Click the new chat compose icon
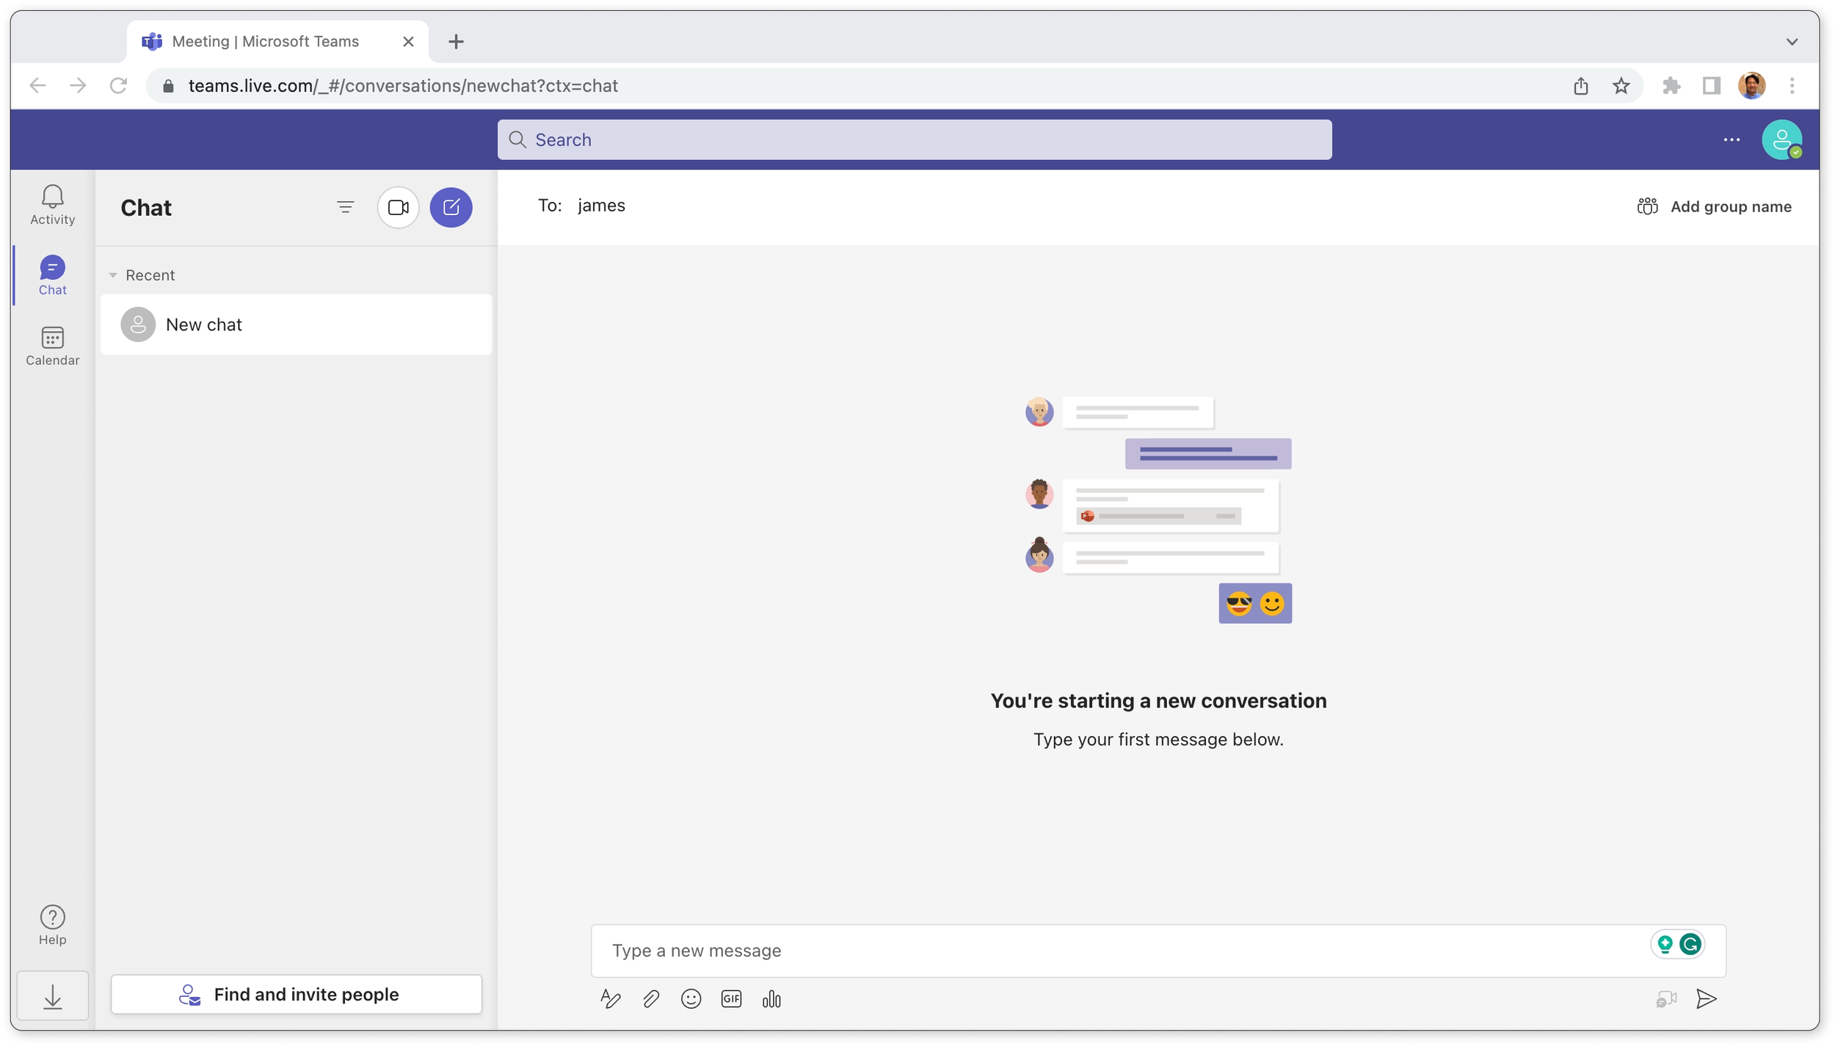The image size is (1835, 1046). (451, 208)
